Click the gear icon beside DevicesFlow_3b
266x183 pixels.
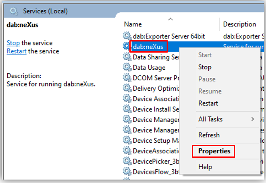(127, 171)
